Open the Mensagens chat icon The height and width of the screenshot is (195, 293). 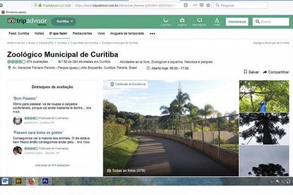click(199, 22)
